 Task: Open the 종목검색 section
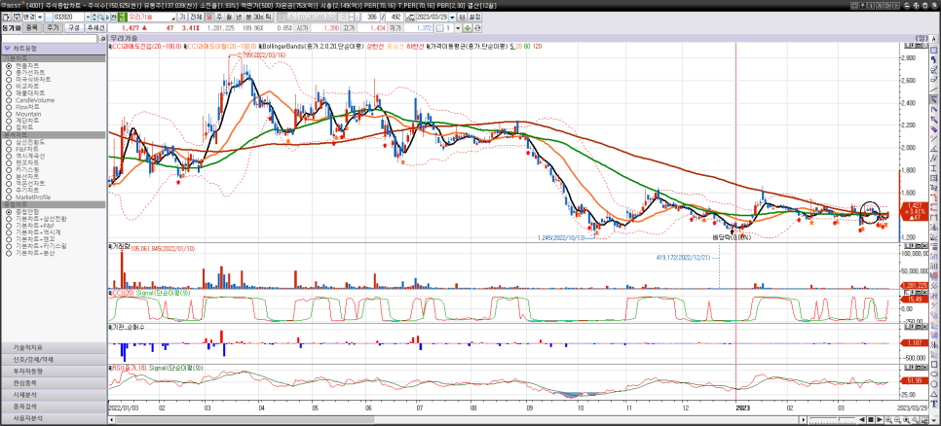(x=54, y=407)
